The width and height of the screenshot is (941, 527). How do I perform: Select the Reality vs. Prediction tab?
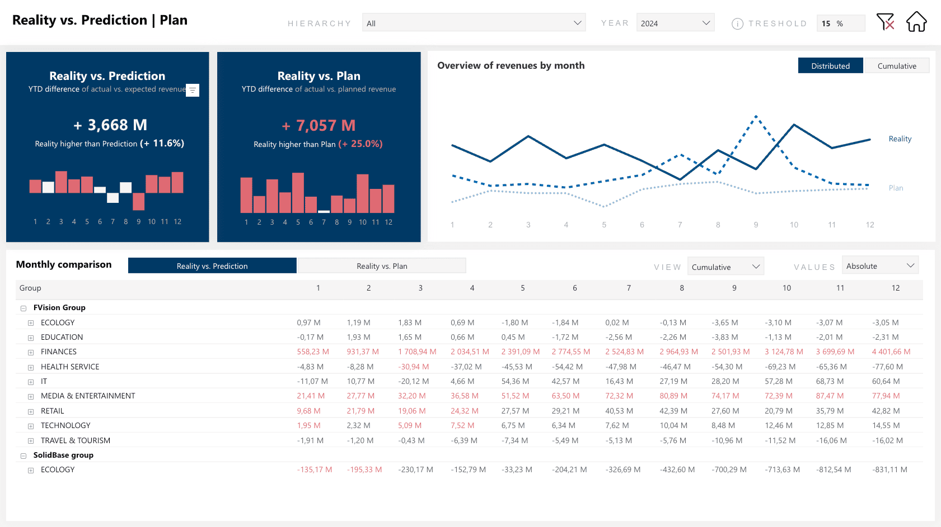coord(212,265)
